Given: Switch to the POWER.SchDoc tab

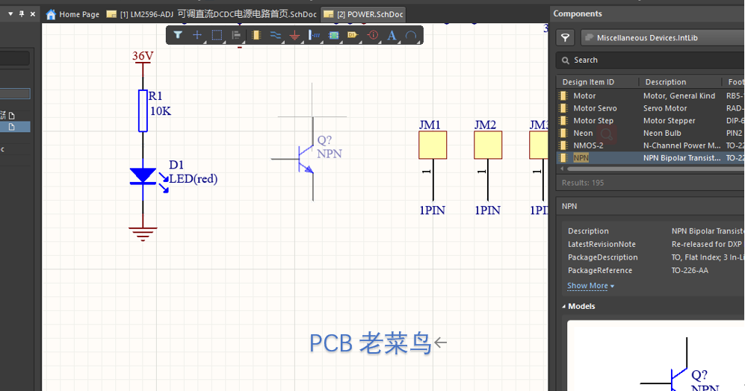Looking at the screenshot, I should (x=363, y=14).
